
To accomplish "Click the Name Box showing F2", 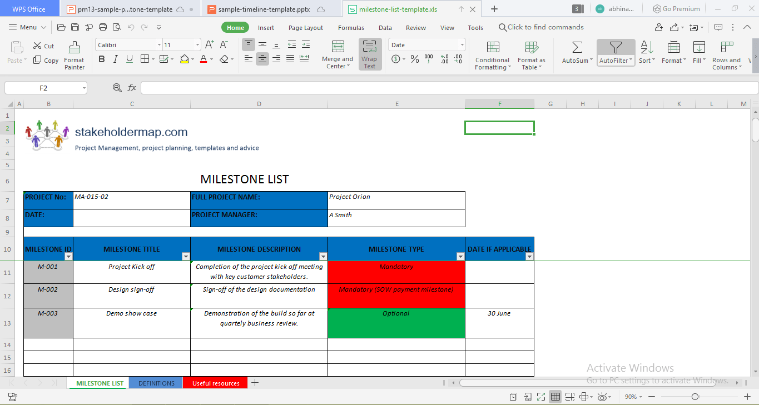I will coord(43,88).
